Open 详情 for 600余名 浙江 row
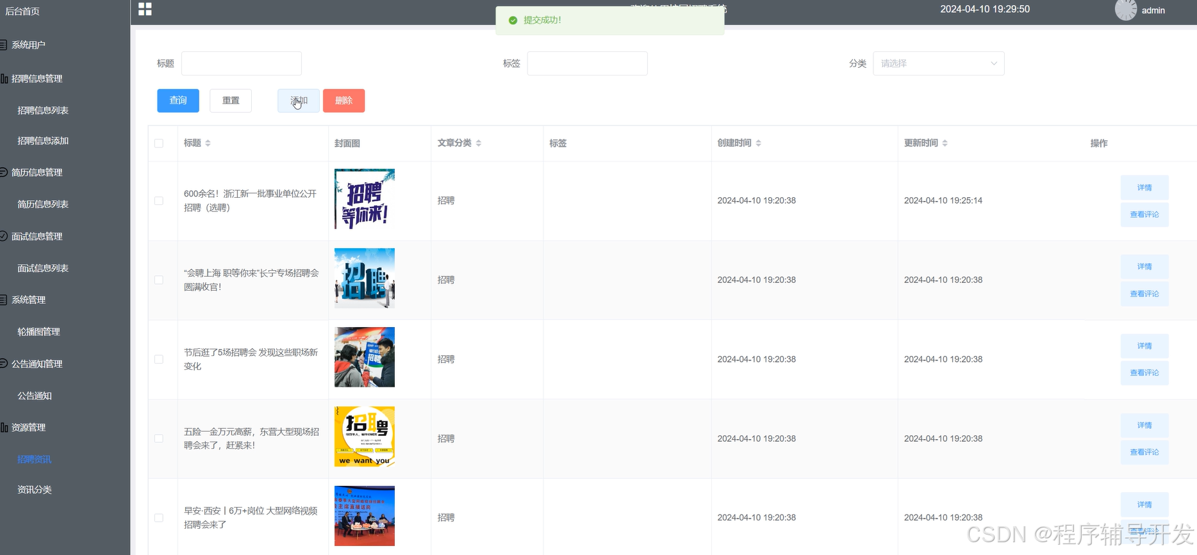Image resolution: width=1197 pixels, height=555 pixels. coord(1144,188)
